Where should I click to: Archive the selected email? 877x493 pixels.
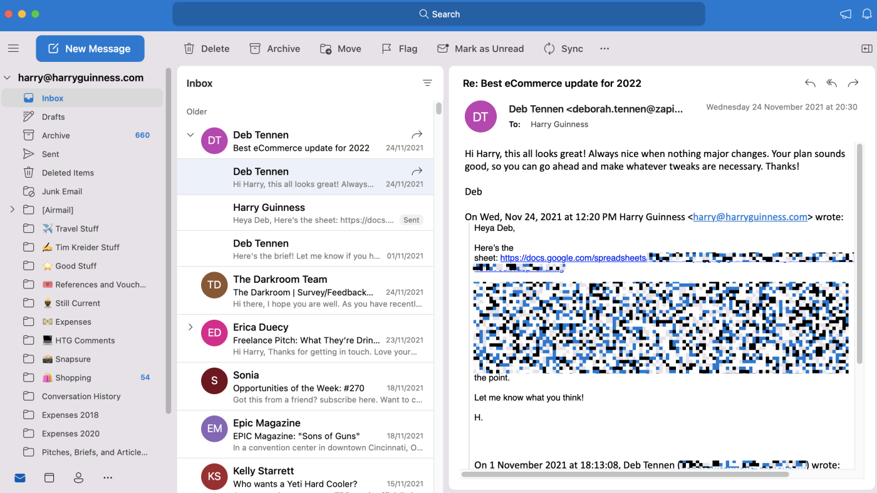[x=275, y=48]
